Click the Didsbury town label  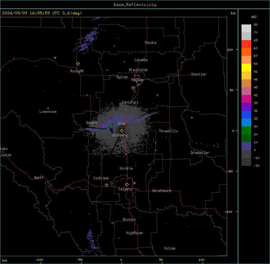[x=120, y=135]
